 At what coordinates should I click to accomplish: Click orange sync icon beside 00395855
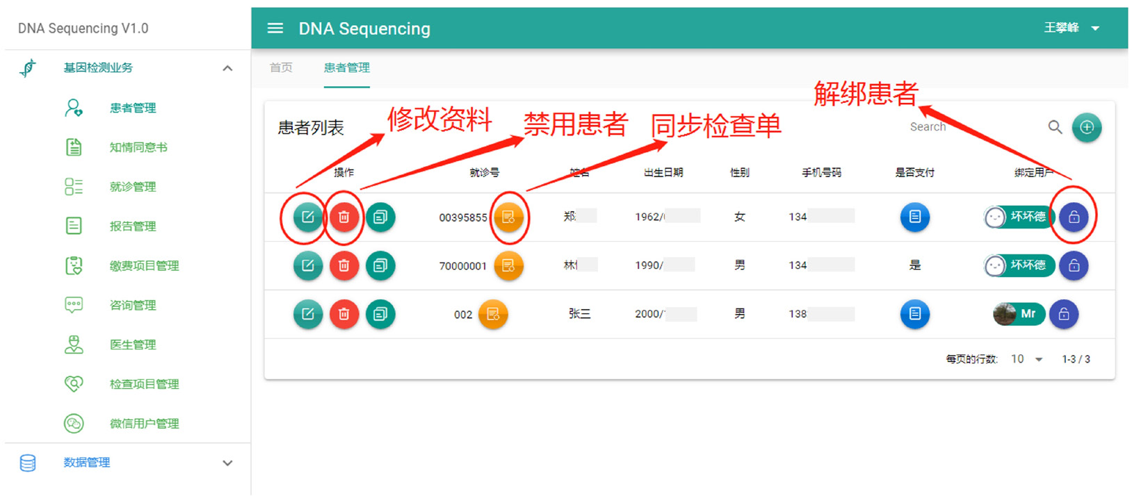click(508, 217)
